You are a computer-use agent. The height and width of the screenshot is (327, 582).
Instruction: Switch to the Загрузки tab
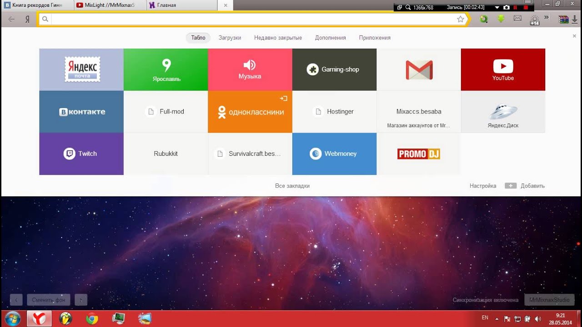(x=230, y=38)
